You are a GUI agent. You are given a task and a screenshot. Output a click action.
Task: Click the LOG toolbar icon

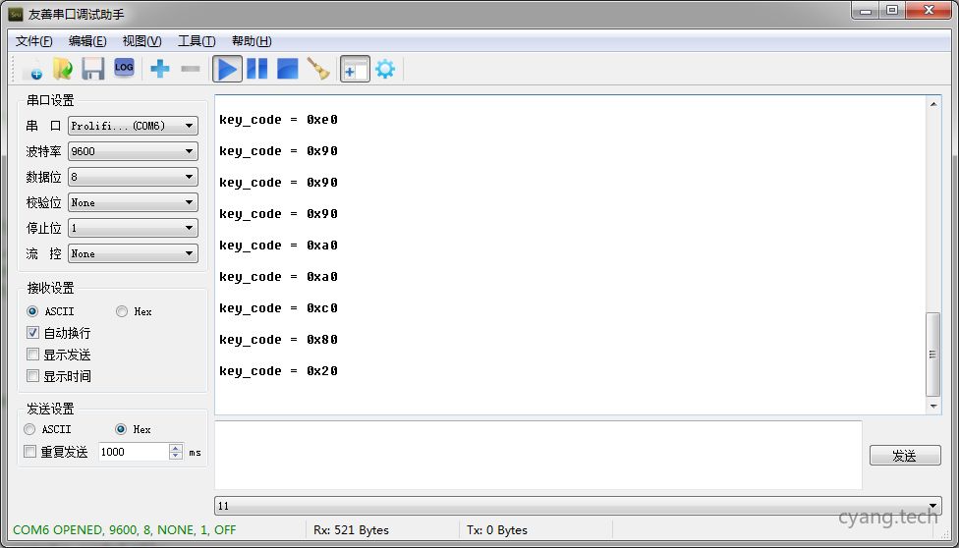click(x=124, y=68)
